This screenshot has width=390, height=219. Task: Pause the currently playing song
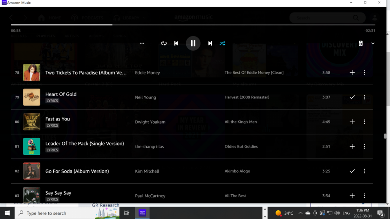click(x=193, y=43)
